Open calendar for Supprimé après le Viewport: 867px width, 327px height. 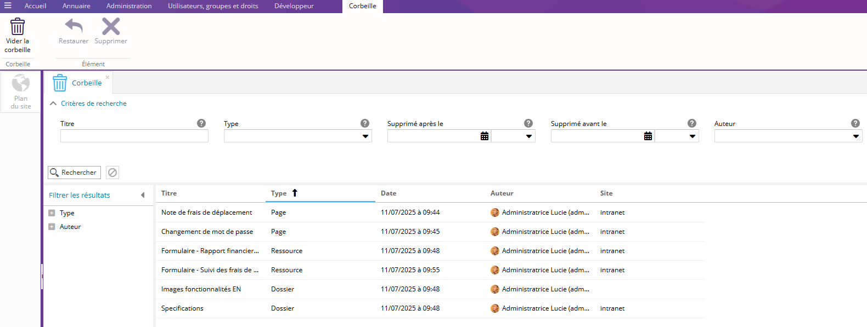tap(485, 136)
